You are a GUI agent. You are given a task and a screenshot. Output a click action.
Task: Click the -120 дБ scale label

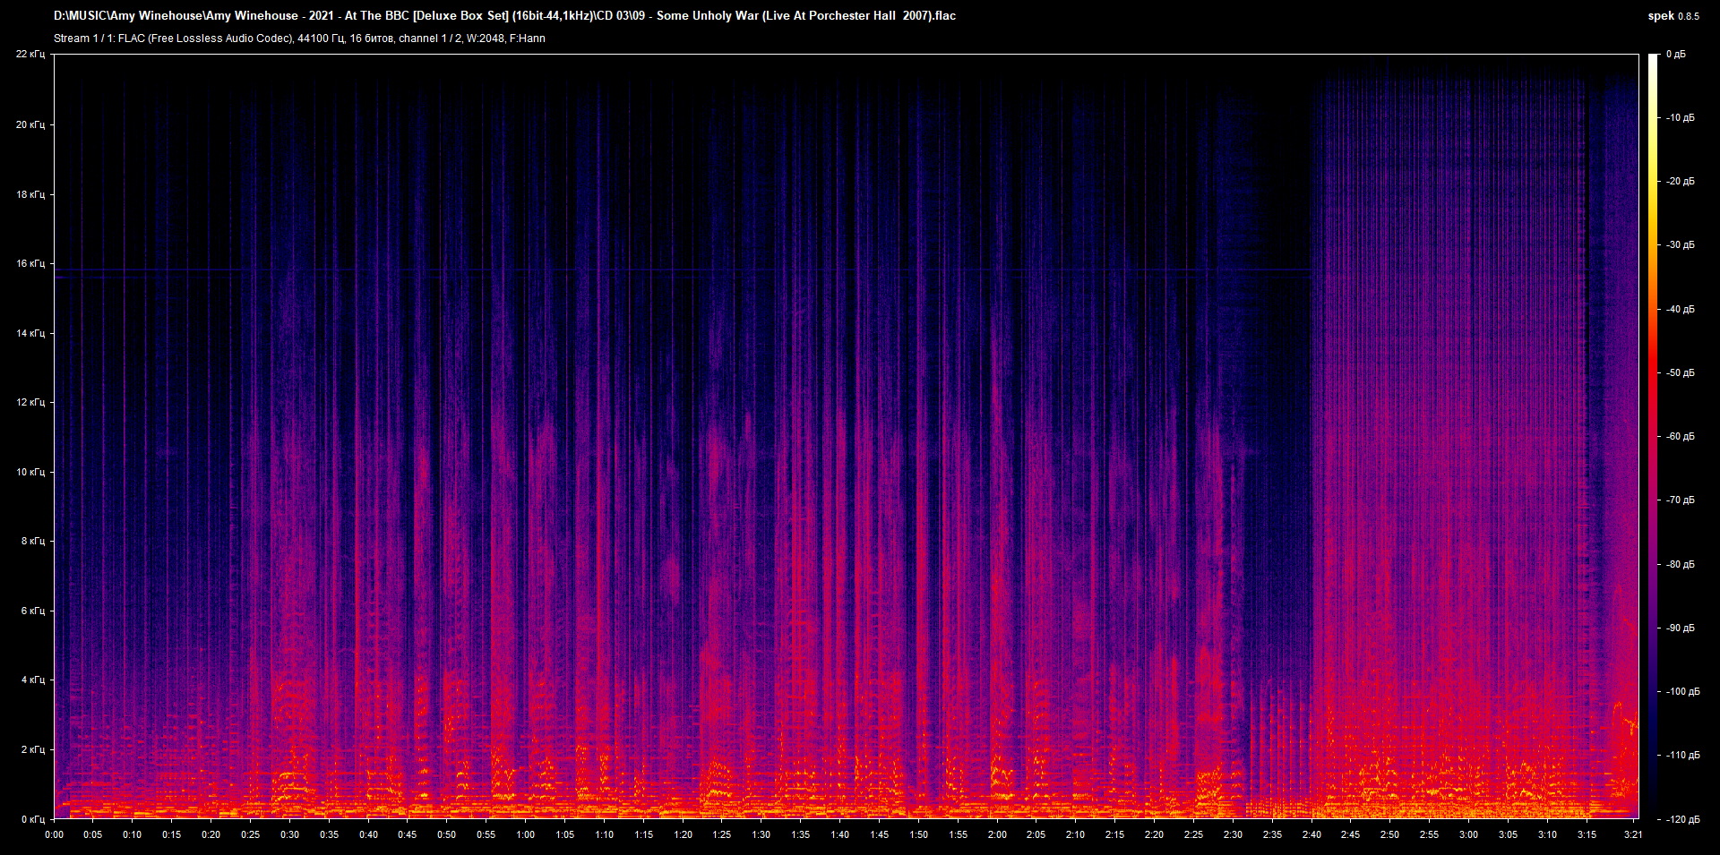(1681, 819)
